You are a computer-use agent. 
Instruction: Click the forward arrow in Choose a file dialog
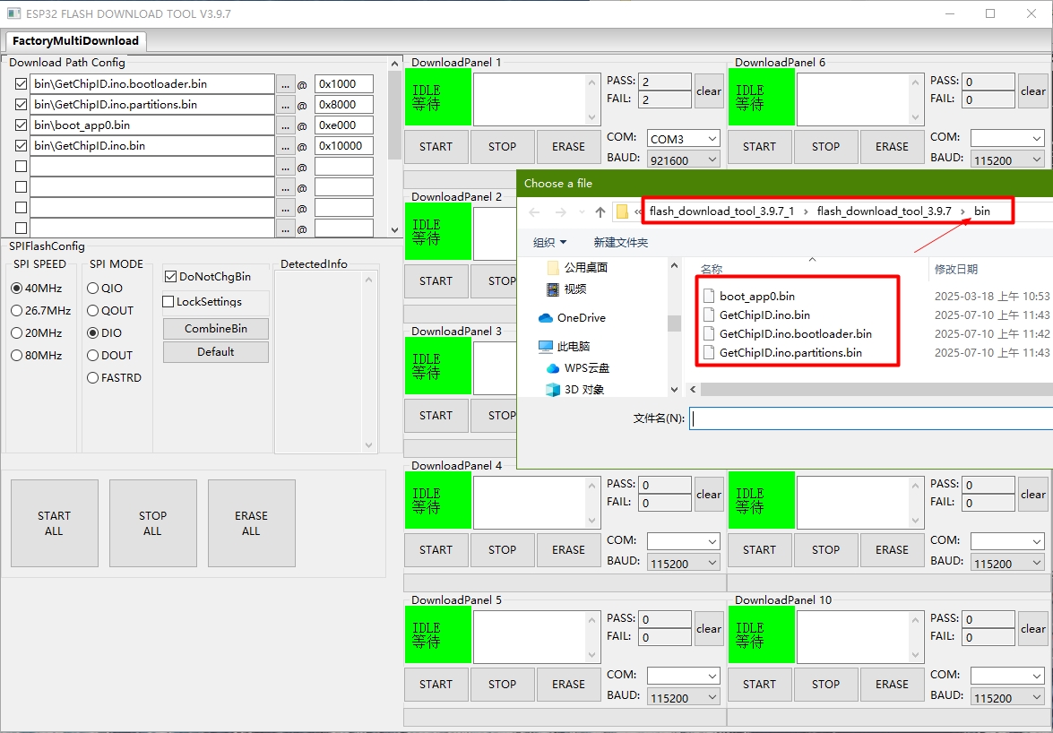(x=561, y=212)
